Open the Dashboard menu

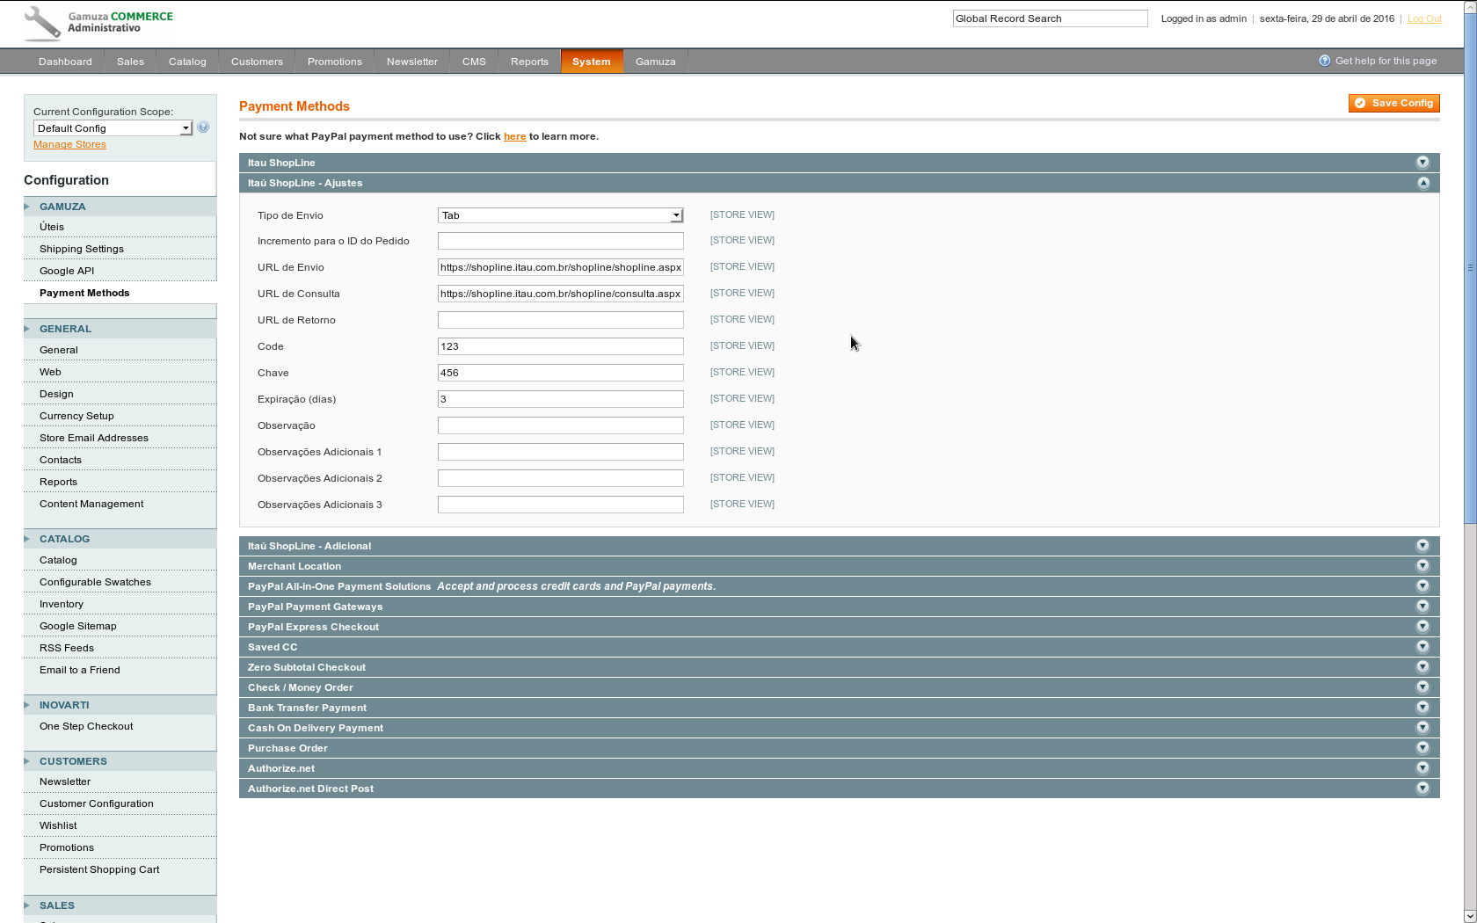tap(65, 62)
